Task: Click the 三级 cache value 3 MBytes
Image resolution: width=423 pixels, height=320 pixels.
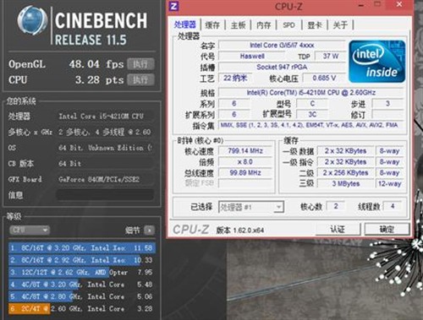Action: coord(345,183)
